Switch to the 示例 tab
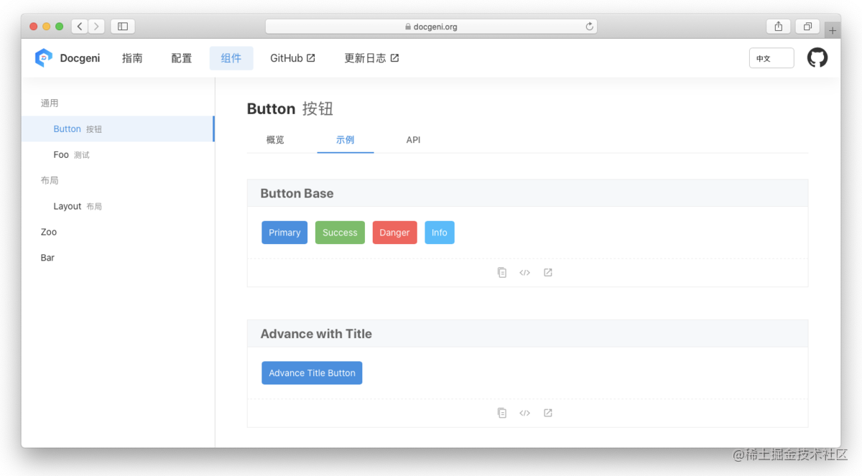This screenshot has width=862, height=476. (346, 140)
